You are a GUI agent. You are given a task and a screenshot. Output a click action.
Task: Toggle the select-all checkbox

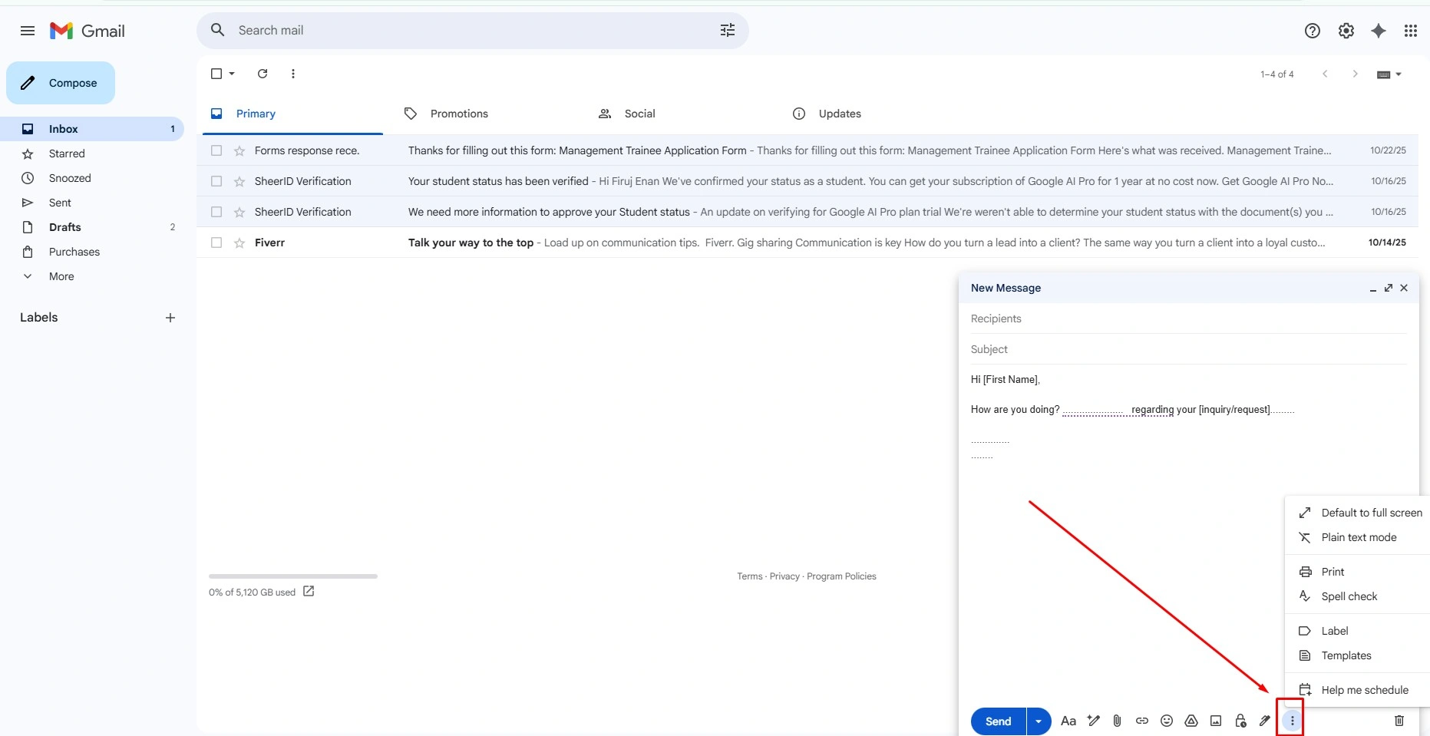[216, 74]
